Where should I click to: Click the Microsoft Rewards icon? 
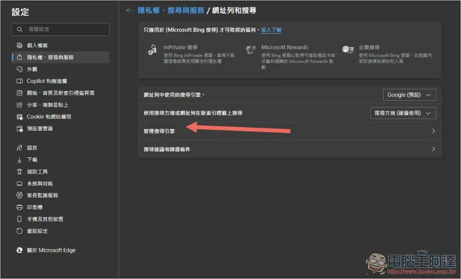tap(251, 49)
